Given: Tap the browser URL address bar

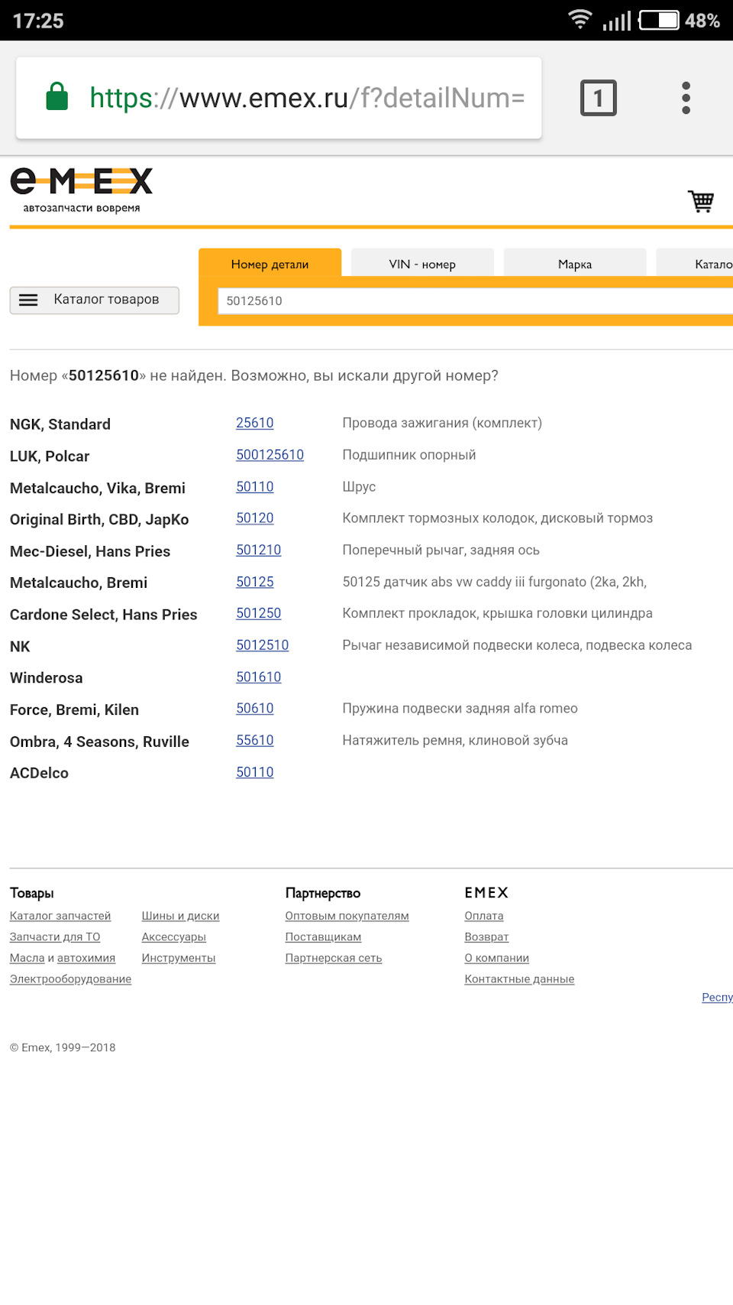Looking at the screenshot, I should pyautogui.click(x=279, y=98).
